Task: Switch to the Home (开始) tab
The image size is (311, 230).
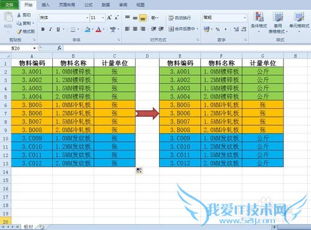Action: tap(29, 4)
